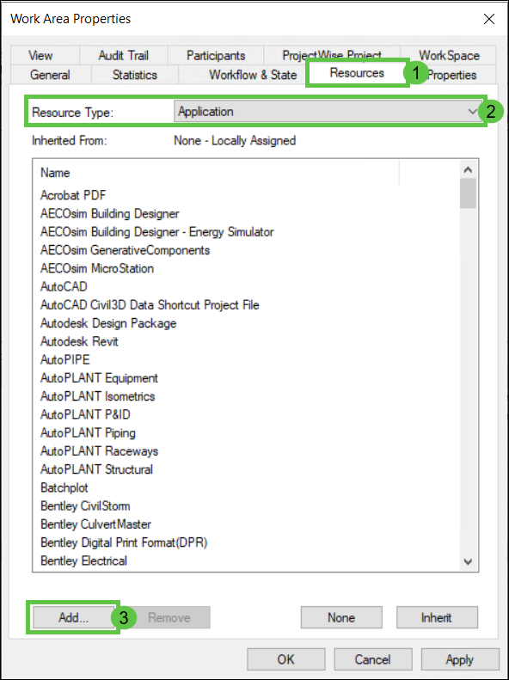Screen dimensions: 509x680
Task: Confirm with the OK button
Action: (285, 659)
